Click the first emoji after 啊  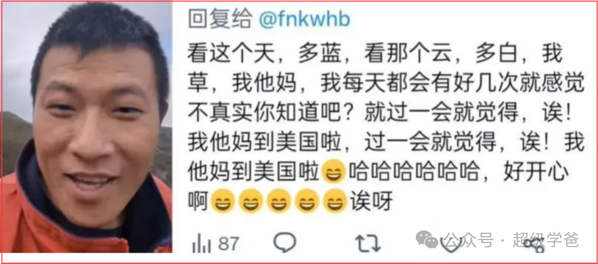[x=223, y=201]
